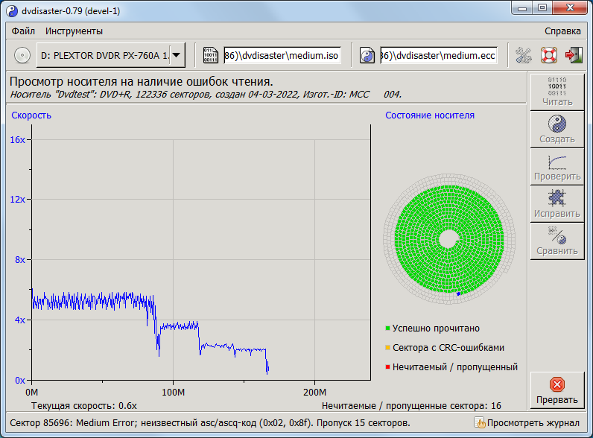
Task: Quit using the exit door icon
Action: [x=574, y=55]
